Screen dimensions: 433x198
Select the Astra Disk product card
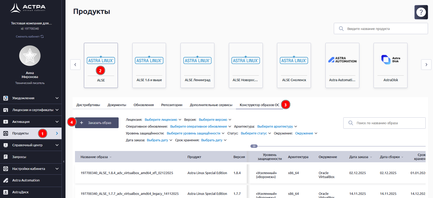click(390, 65)
